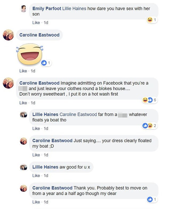
Task: Click Lillie Haines' avatar on "aw good" reply
Action: [x=23, y=167]
